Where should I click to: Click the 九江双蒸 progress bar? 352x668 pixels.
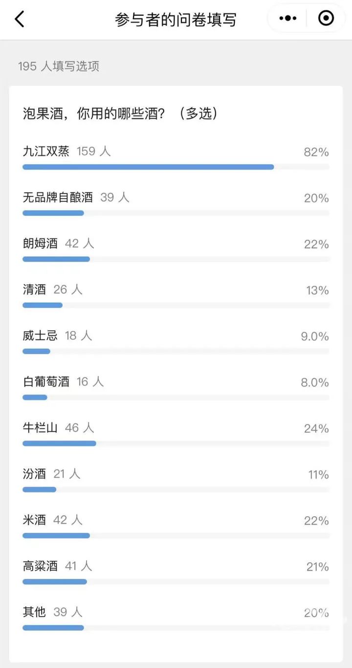tap(148, 167)
